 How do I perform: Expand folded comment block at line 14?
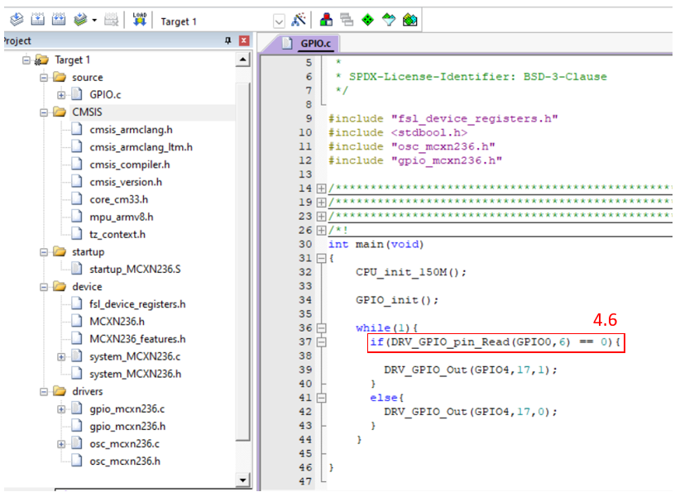point(321,189)
